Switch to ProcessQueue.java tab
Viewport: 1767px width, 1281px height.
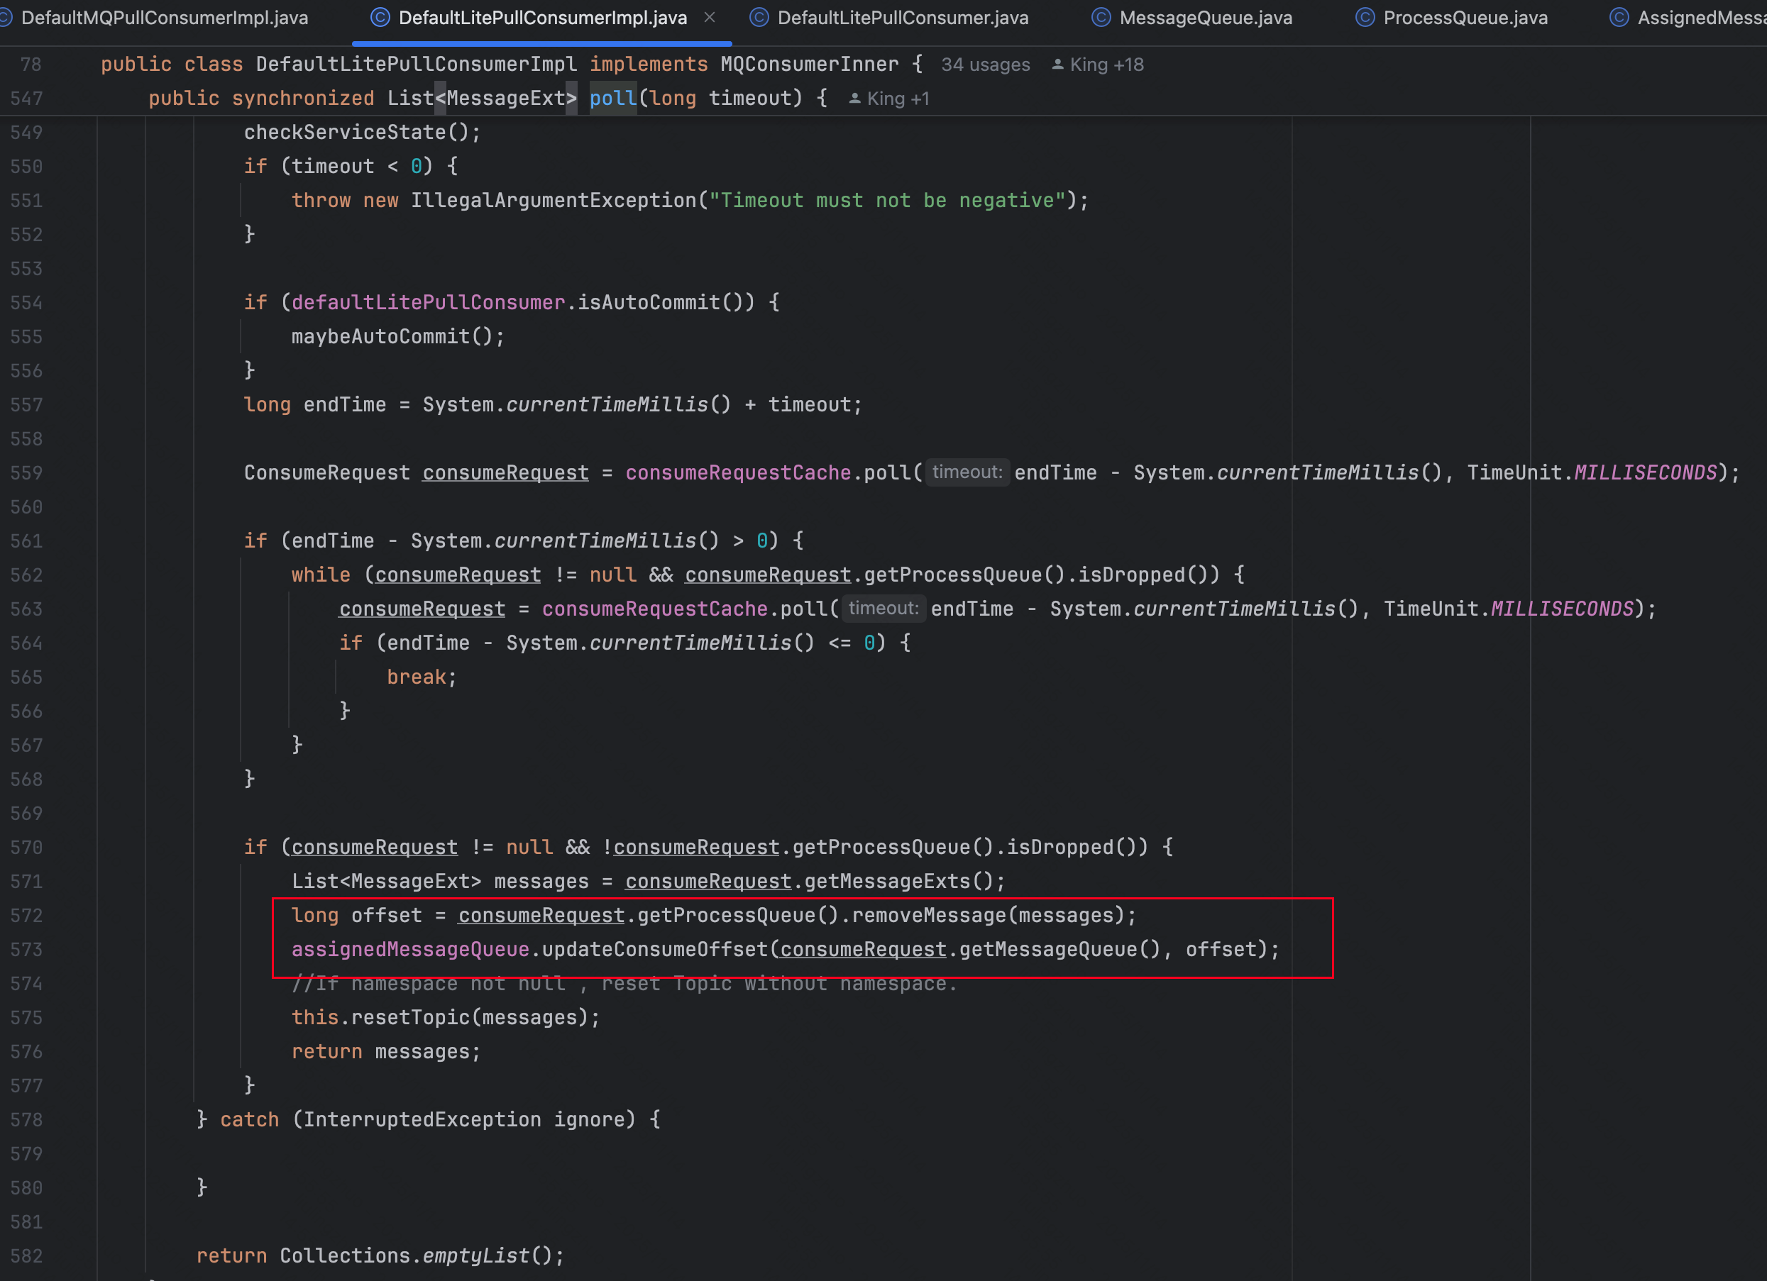(1465, 17)
